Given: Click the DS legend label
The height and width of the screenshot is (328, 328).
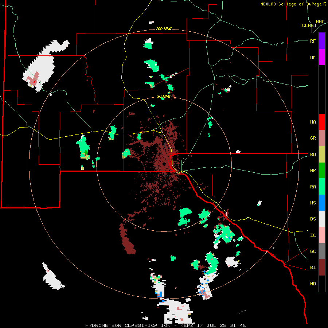Looking at the screenshot, I should (x=313, y=219).
